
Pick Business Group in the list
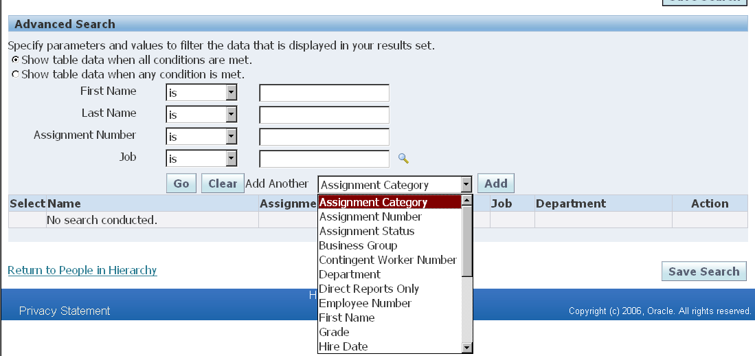pyautogui.click(x=358, y=245)
